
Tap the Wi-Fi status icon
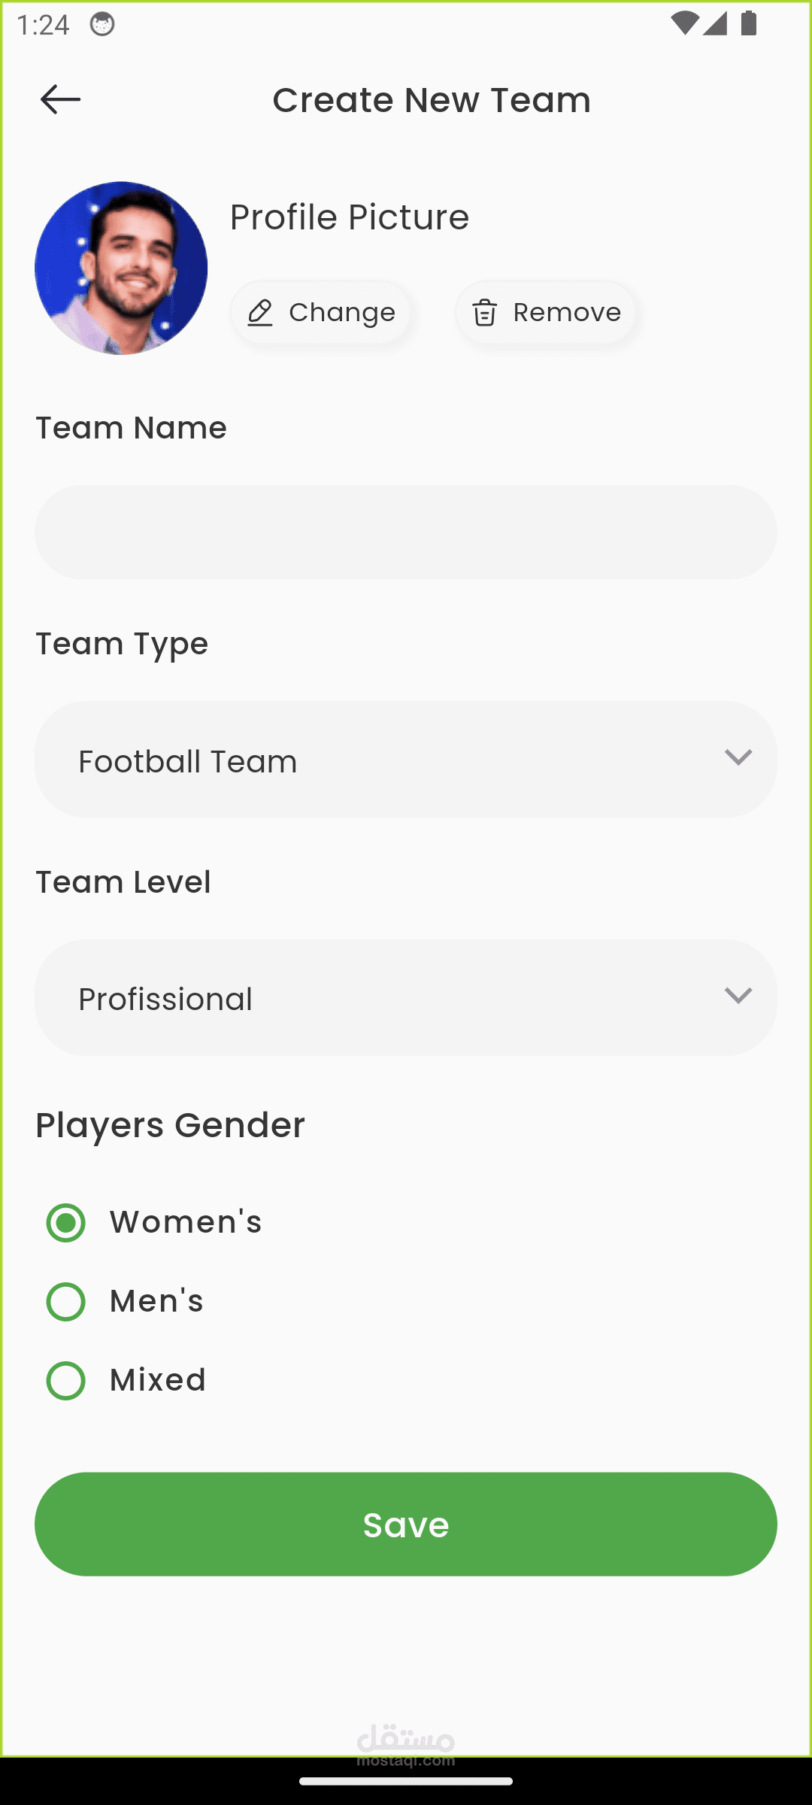click(684, 24)
